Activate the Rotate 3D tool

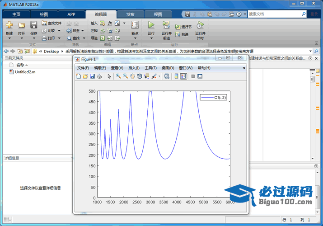[x=140, y=76]
